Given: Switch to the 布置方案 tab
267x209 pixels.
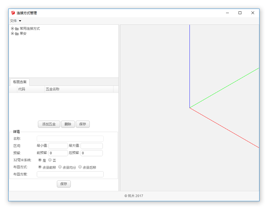Looking at the screenshot, I should 20,82.
